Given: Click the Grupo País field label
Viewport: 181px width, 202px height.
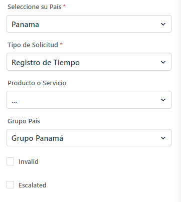Looking at the screenshot, I should pyautogui.click(x=24, y=121).
